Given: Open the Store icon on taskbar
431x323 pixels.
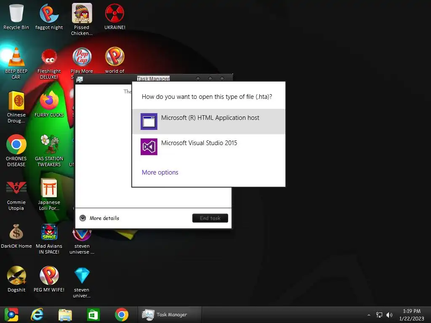Looking at the screenshot, I should [93, 315].
